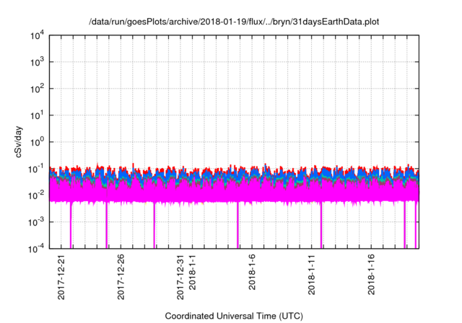Click the 10^-2 y-axis tick label
462x323 pixels.
point(37,196)
